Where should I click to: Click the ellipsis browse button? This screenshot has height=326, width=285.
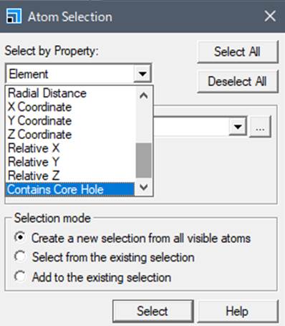(260, 127)
